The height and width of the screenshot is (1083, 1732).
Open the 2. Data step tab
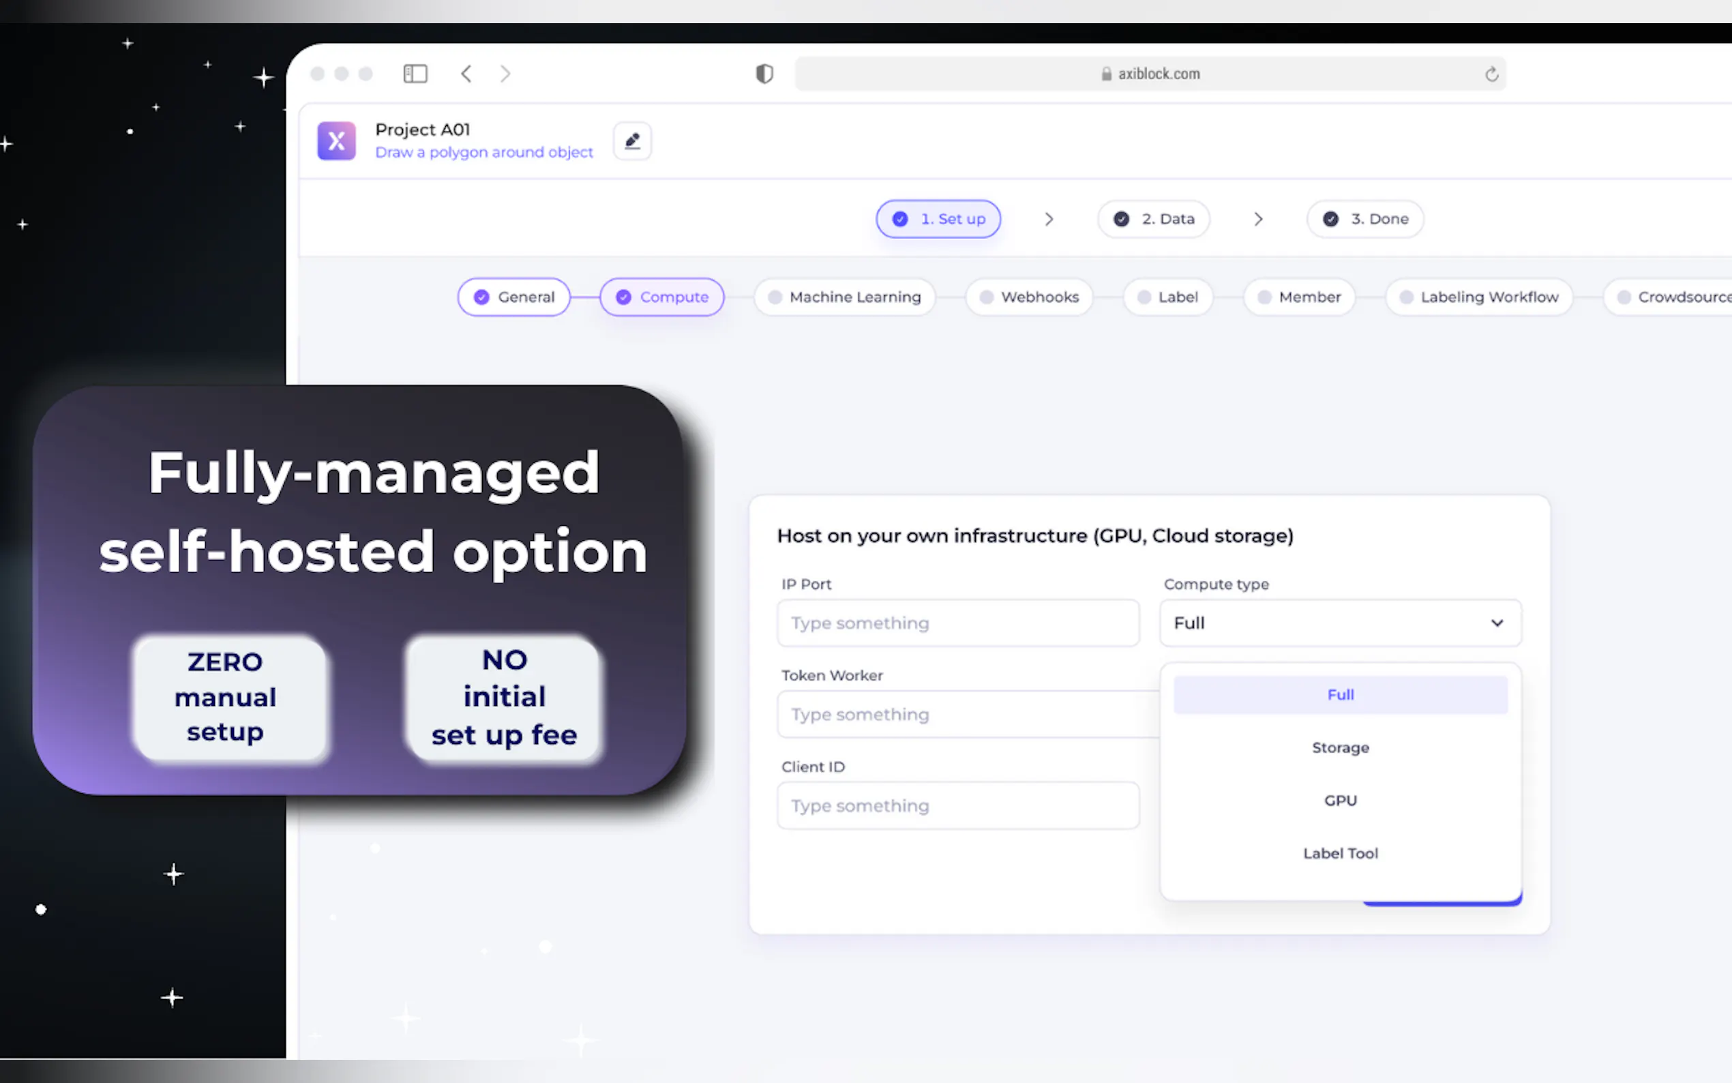pyautogui.click(x=1154, y=219)
